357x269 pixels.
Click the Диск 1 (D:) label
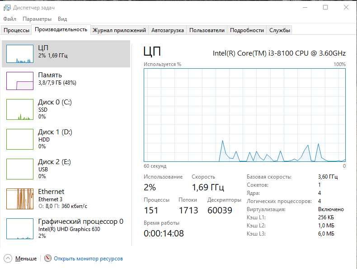[55, 132]
